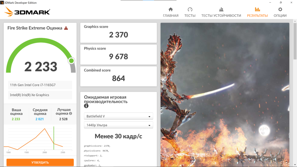Click info icon under expected game performance
The image size is (297, 167).
(x=86, y=106)
